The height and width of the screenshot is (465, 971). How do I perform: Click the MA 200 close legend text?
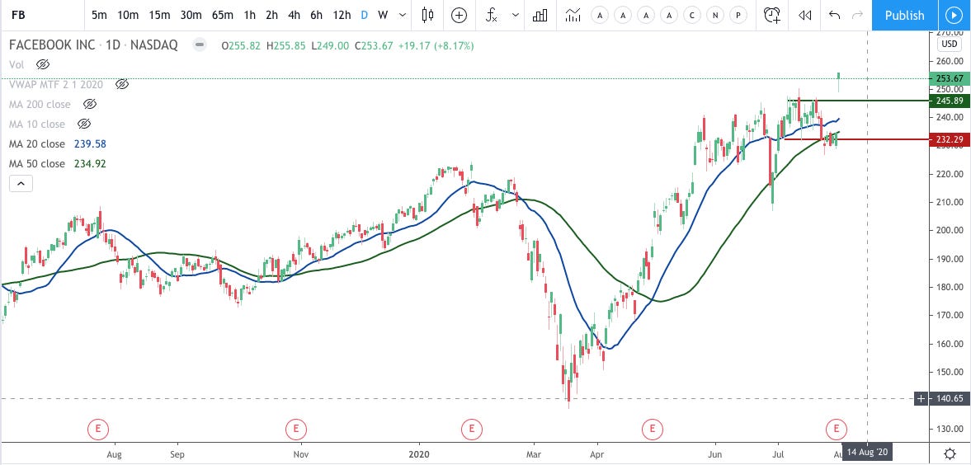pos(40,104)
